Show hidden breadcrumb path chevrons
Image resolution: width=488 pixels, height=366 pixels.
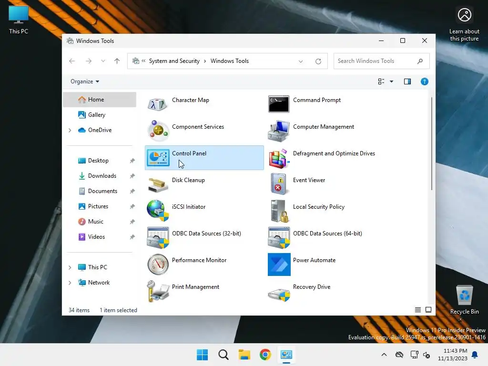143,61
